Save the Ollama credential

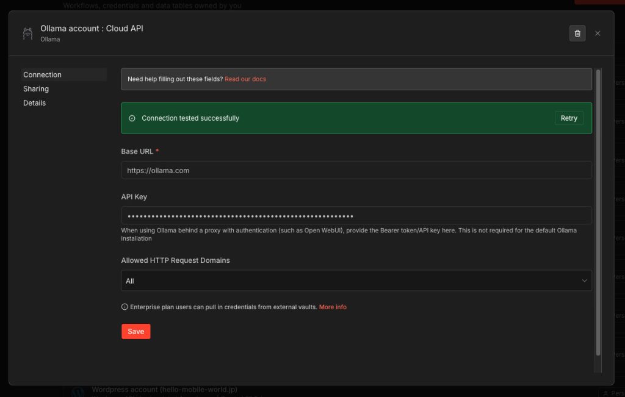[x=135, y=332]
